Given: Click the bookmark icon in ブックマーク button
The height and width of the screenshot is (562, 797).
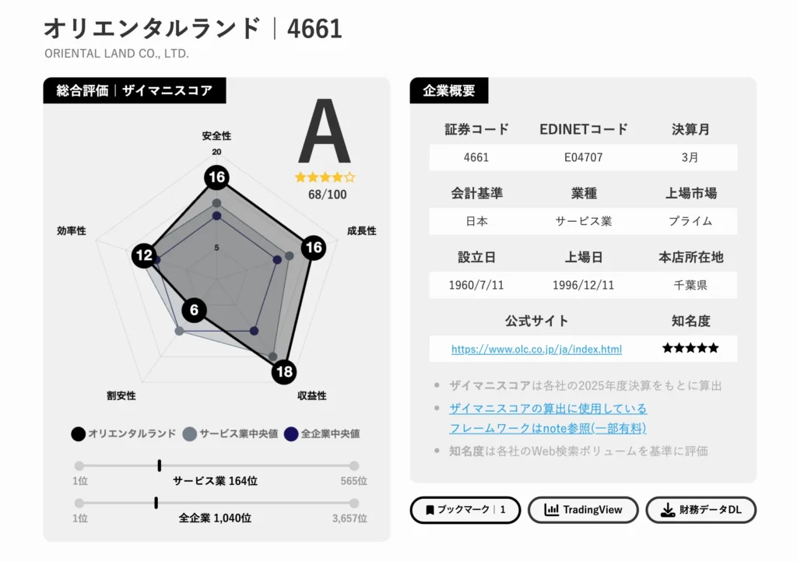Looking at the screenshot, I should (x=430, y=510).
